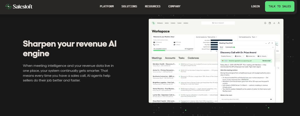Click the send arrow in the brief chat box

271,99
